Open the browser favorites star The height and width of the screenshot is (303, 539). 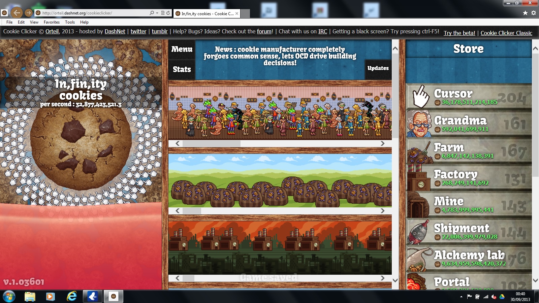pos(525,13)
